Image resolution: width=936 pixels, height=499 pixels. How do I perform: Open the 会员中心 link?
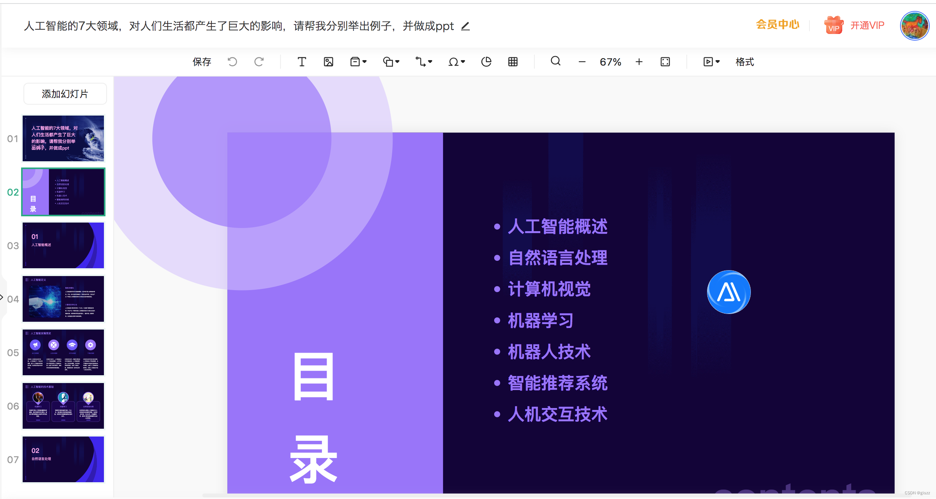(777, 25)
